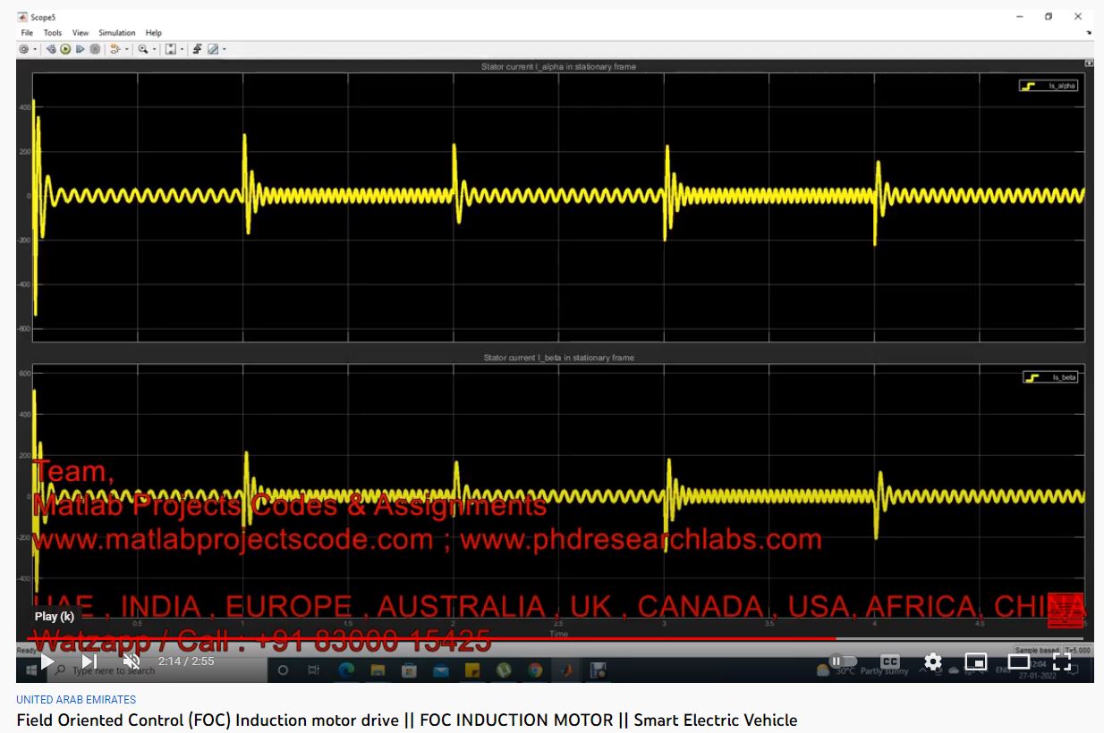The width and height of the screenshot is (1104, 733).
Task: Click the Step Back icon in Scope toolbar
Action: 52,49
